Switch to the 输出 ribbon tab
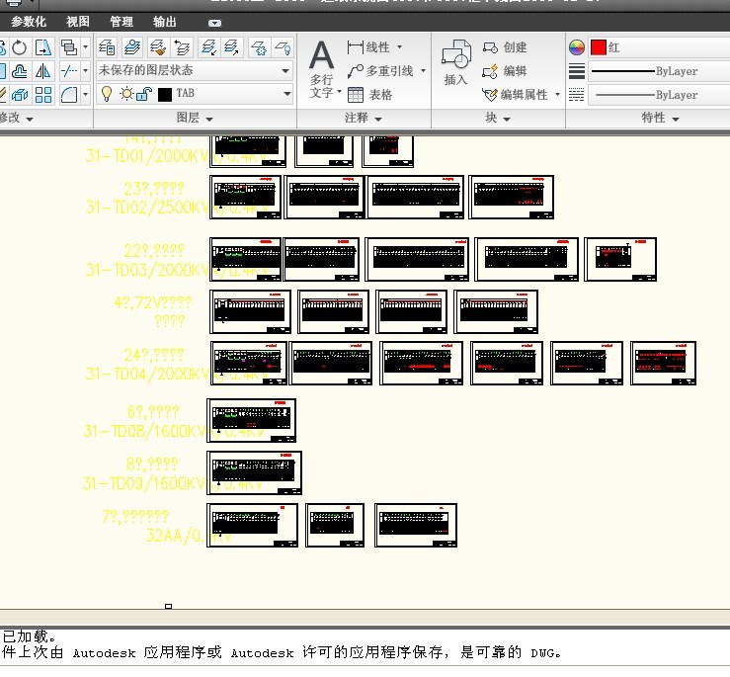 coord(165,22)
